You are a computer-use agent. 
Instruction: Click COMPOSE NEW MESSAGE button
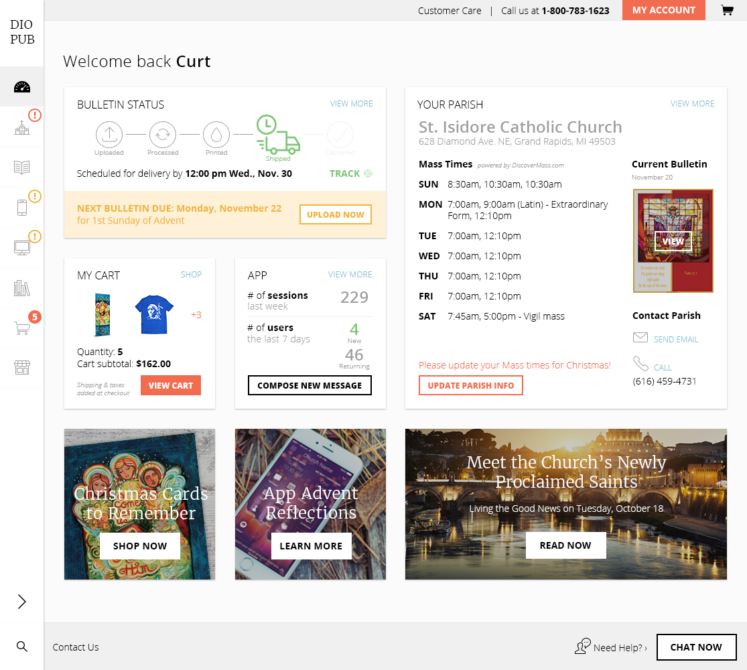[x=310, y=385]
